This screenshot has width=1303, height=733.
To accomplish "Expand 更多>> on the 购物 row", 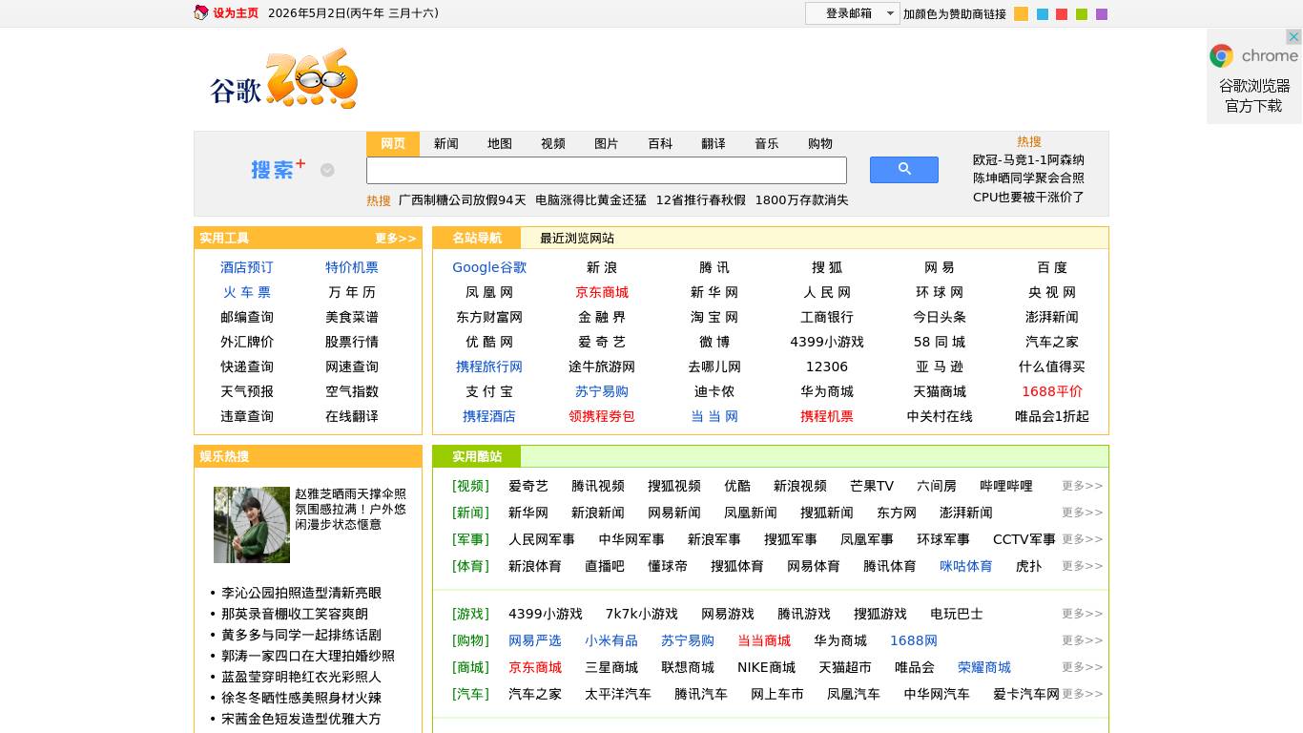I will 1082,640.
